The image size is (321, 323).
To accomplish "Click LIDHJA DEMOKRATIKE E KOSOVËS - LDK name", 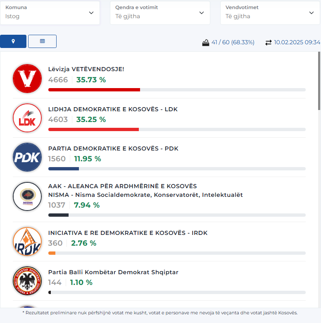I will [113, 109].
